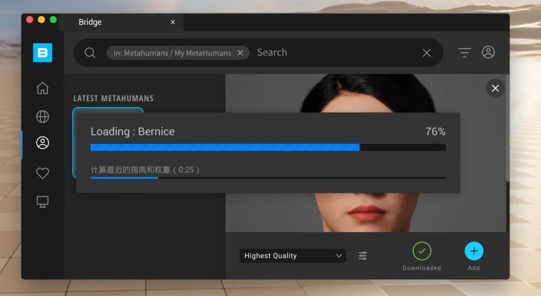Image resolution: width=541 pixels, height=296 pixels.
Task: Open download settings sliders icon
Action: click(363, 256)
